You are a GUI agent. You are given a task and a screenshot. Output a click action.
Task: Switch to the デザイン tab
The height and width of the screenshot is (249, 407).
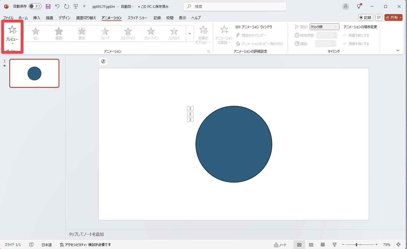(x=64, y=18)
